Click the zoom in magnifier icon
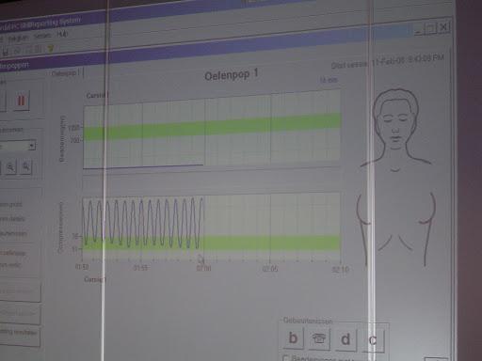This screenshot has width=482, height=361. [x=25, y=167]
